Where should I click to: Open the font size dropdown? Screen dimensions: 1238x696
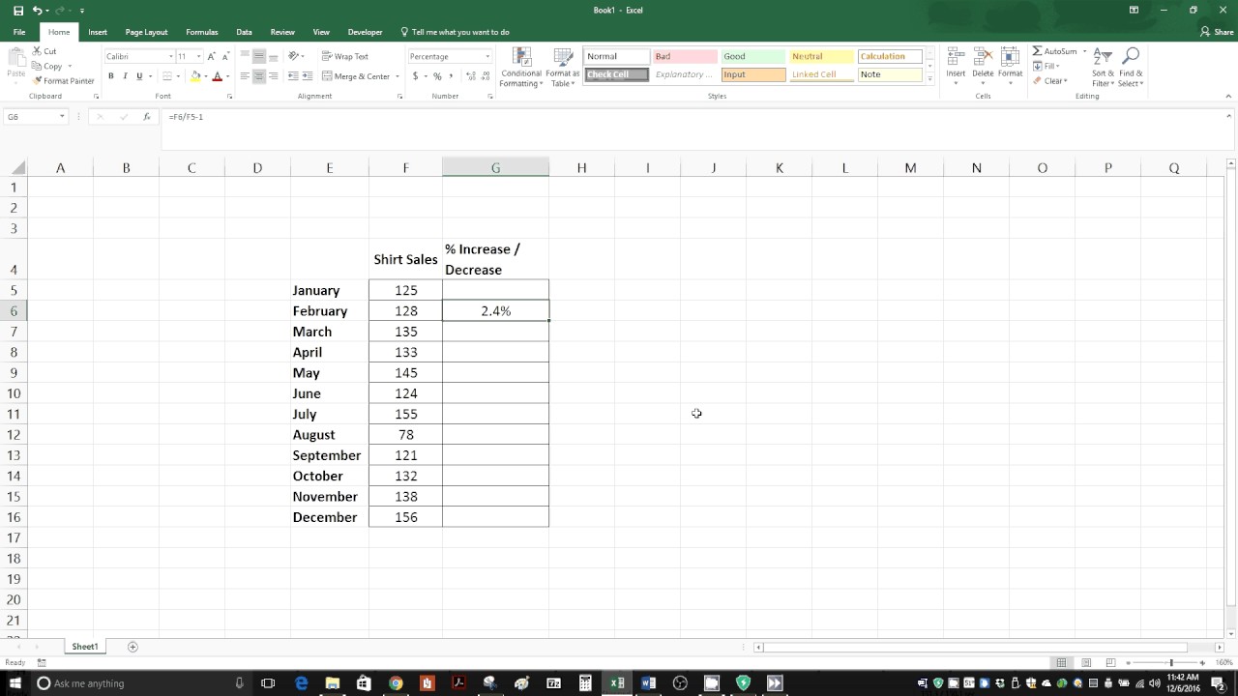coord(198,56)
